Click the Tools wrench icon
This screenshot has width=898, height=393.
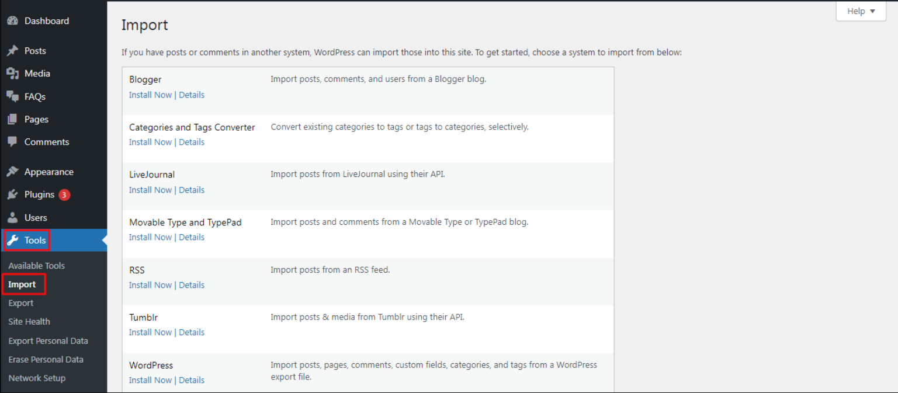click(12, 240)
